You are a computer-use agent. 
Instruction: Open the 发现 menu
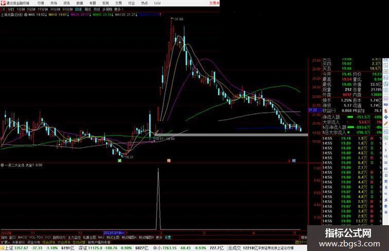coord(105,3)
